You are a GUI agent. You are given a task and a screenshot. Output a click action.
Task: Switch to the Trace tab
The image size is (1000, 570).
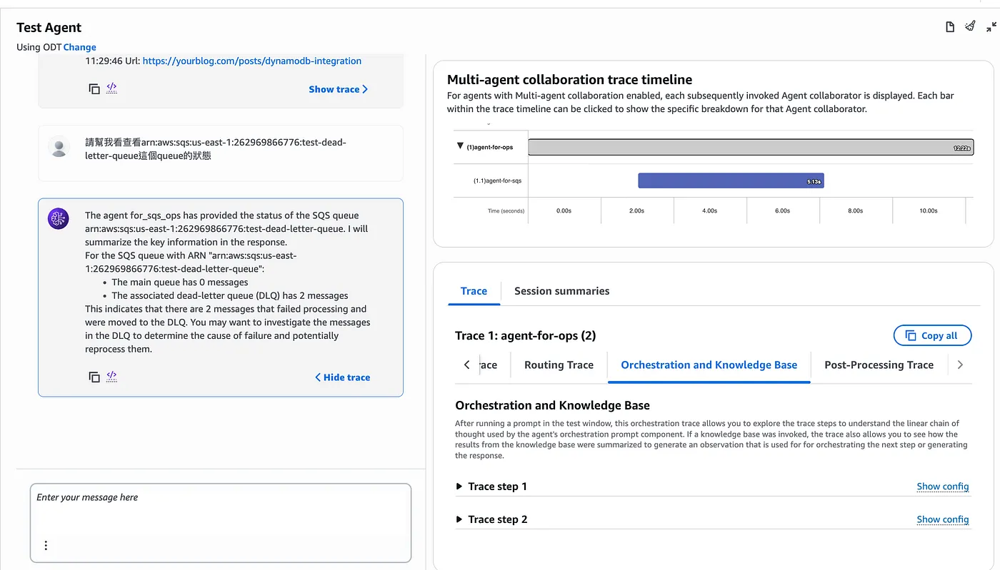tap(474, 291)
